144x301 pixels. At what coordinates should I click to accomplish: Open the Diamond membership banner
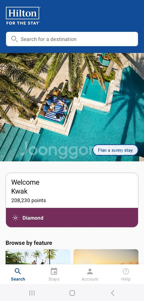[x=72, y=218]
